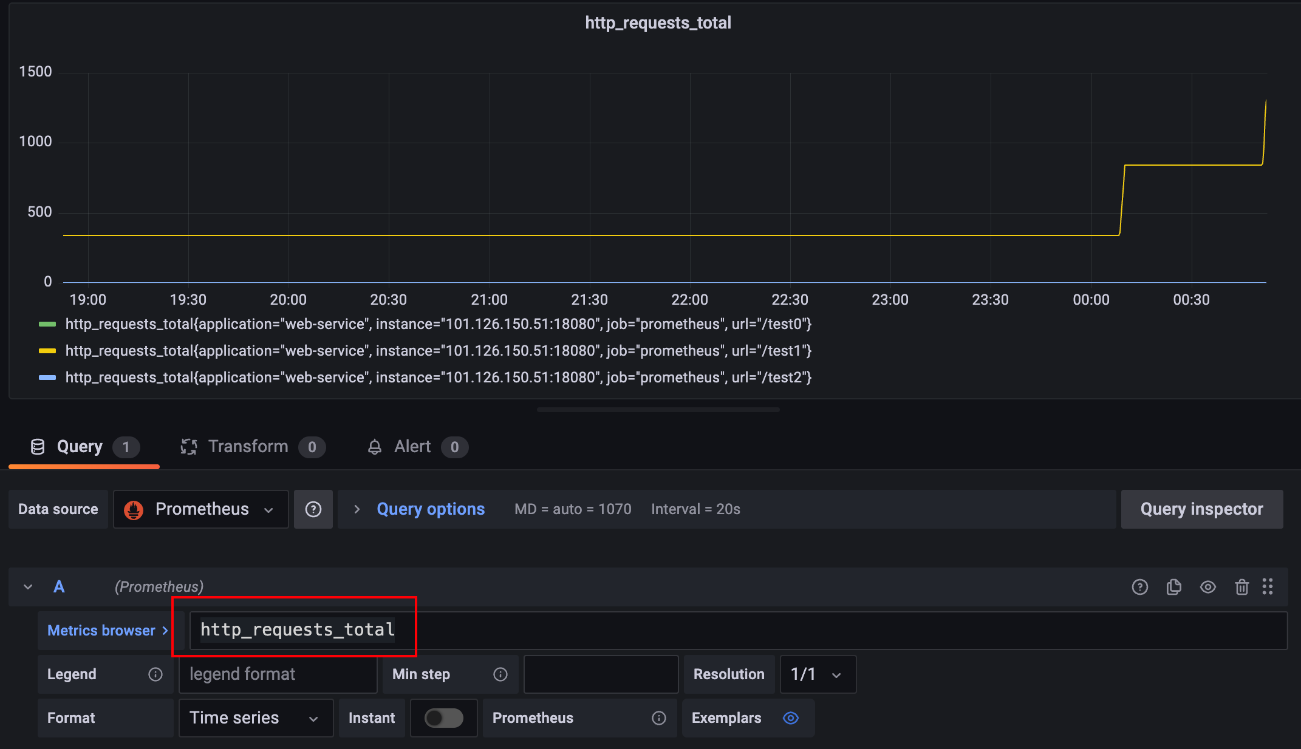This screenshot has height=749, width=1301.
Task: Click the Prometheus info icon
Action: [x=658, y=718]
